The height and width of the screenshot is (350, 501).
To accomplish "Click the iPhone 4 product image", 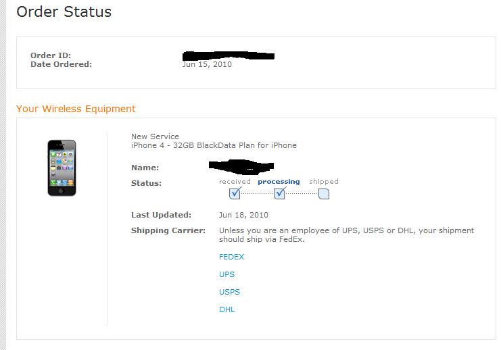I will pyautogui.click(x=62, y=168).
